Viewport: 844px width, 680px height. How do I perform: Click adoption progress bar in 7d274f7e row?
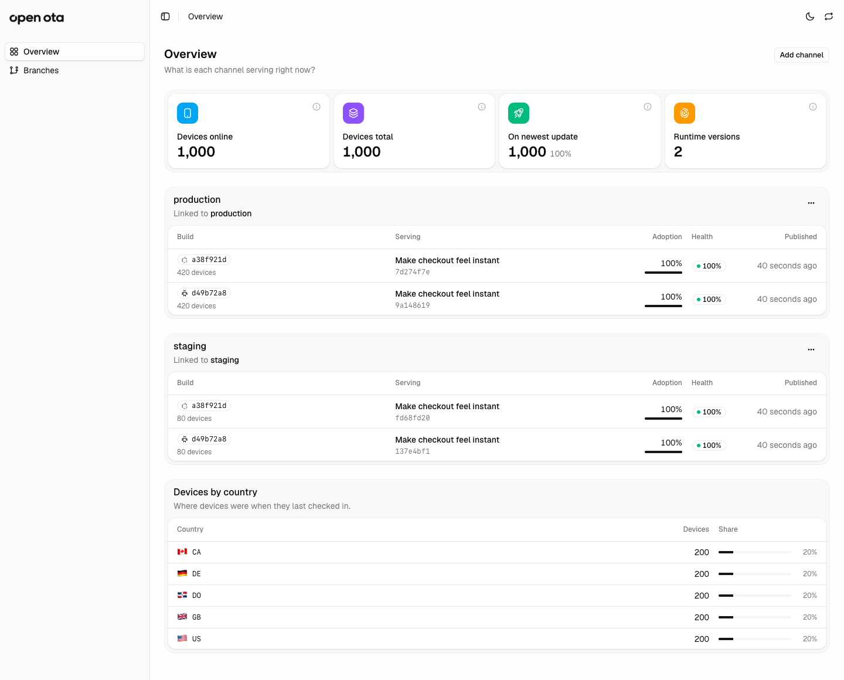coord(663,273)
